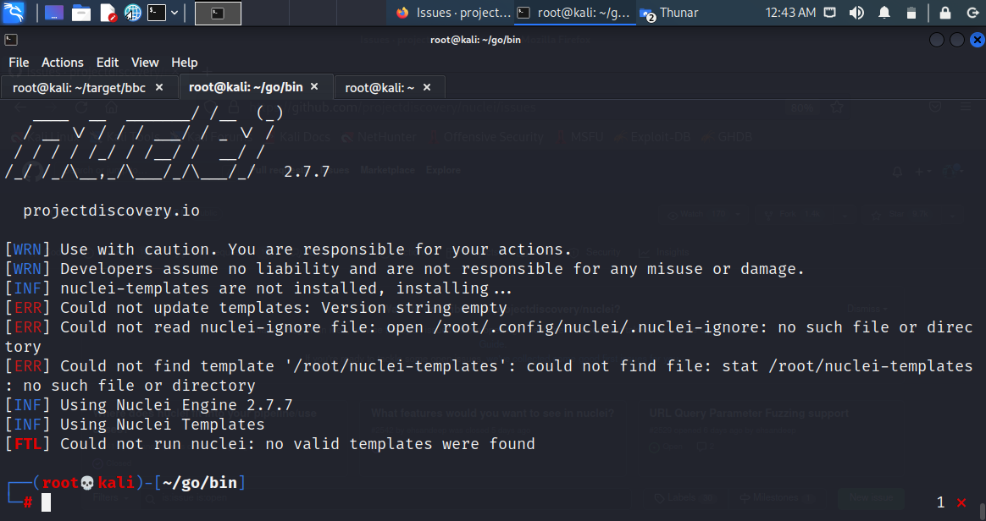Viewport: 986px width, 521px height.
Task: Click 'Could not find template' error line
Action: pos(489,376)
